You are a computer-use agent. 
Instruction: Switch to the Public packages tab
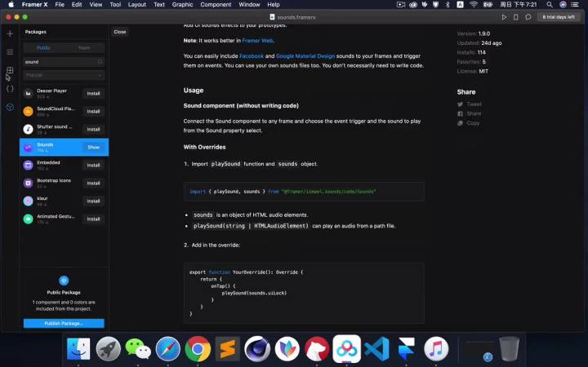click(43, 48)
